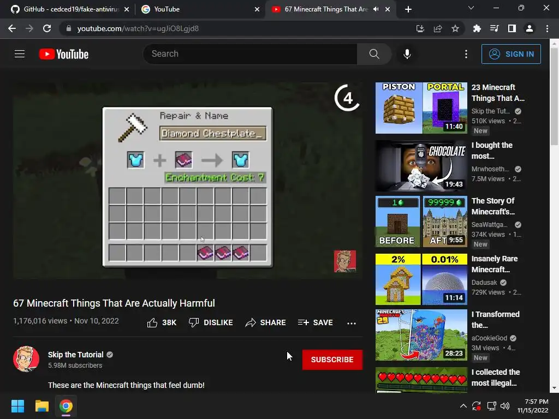Viewport: 559px width, 419px height.
Task: Open the SHARE dialog
Action: [266, 322]
